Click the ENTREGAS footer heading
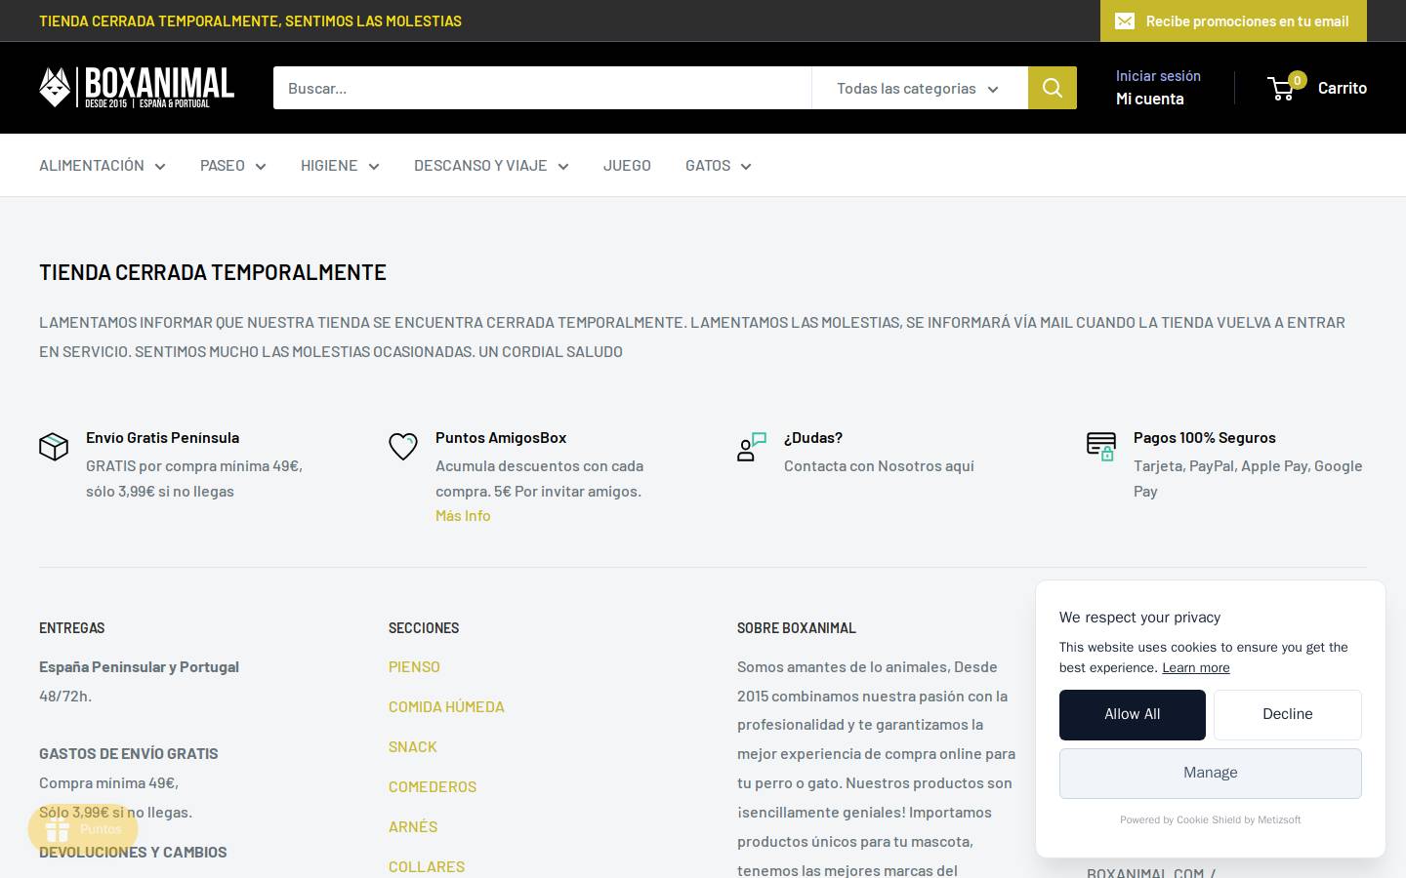 [72, 628]
